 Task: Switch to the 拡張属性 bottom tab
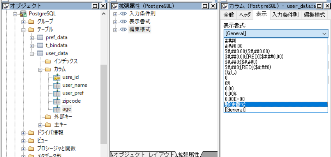click(x=188, y=155)
